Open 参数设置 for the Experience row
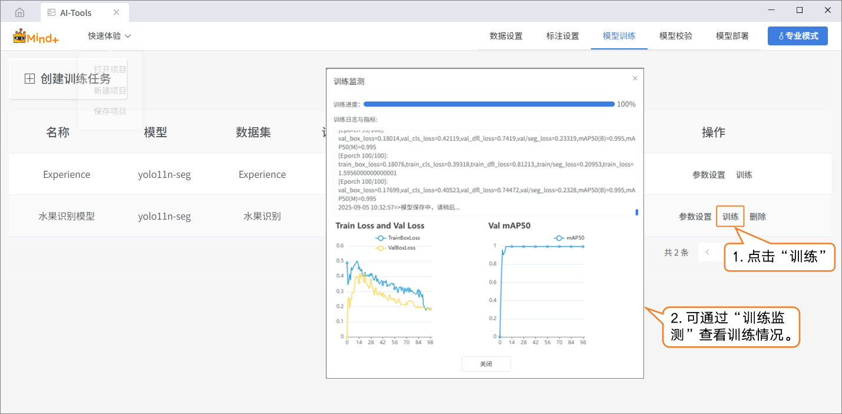842x414 pixels. click(708, 175)
